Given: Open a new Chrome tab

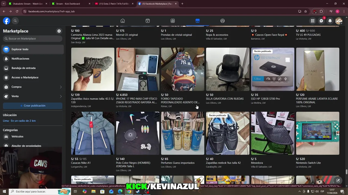Looking at the screenshot, I should pyautogui.click(x=182, y=4).
